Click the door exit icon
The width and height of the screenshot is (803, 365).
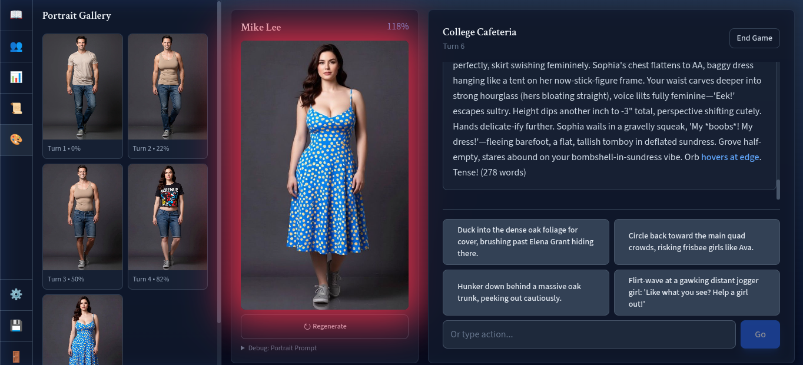tap(16, 356)
